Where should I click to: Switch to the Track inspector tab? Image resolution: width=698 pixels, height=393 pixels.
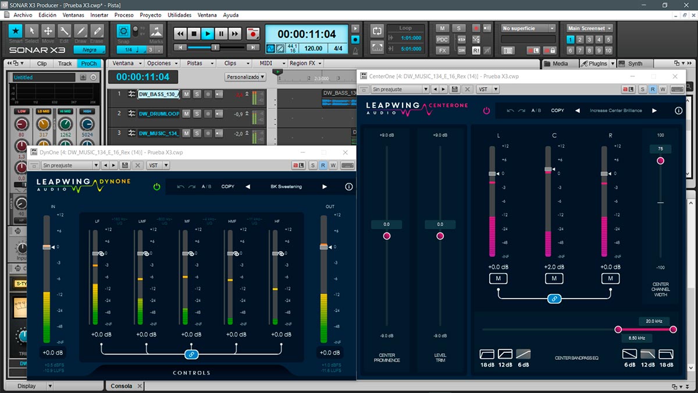click(65, 63)
